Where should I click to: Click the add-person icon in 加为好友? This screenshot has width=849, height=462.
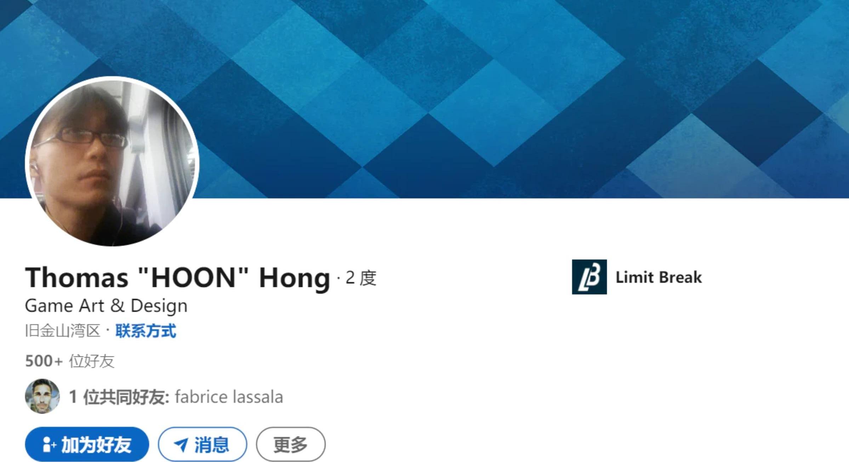click(x=49, y=444)
